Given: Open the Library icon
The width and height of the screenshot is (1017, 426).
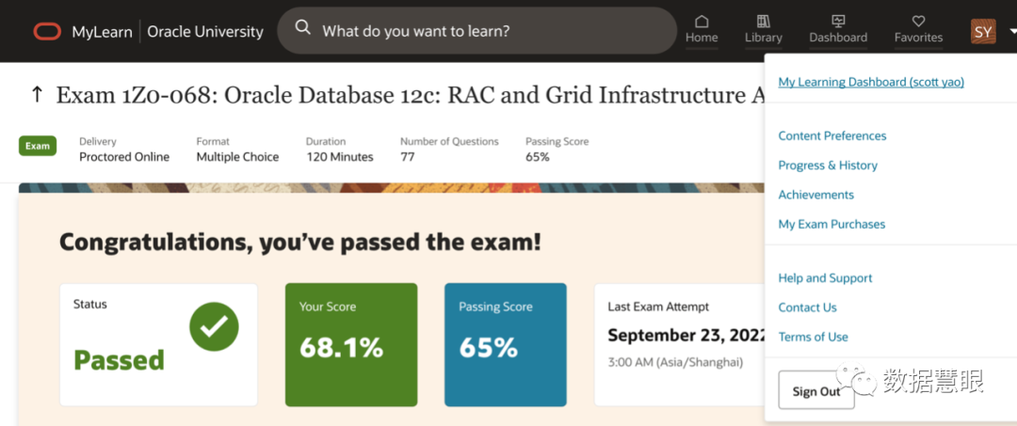Looking at the screenshot, I should (x=763, y=22).
